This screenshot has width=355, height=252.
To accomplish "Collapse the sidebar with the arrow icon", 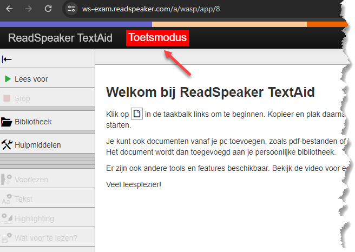I will (x=7, y=59).
